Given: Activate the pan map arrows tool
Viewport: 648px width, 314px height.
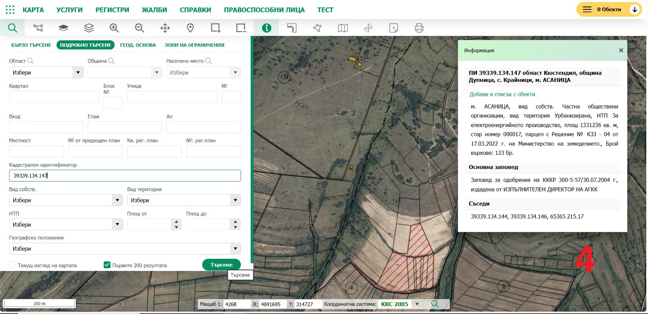Looking at the screenshot, I should pos(165,28).
